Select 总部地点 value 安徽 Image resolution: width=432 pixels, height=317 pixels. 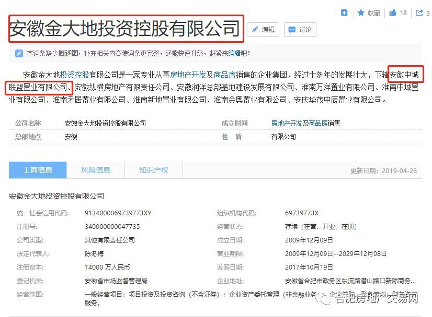pyautogui.click(x=71, y=137)
